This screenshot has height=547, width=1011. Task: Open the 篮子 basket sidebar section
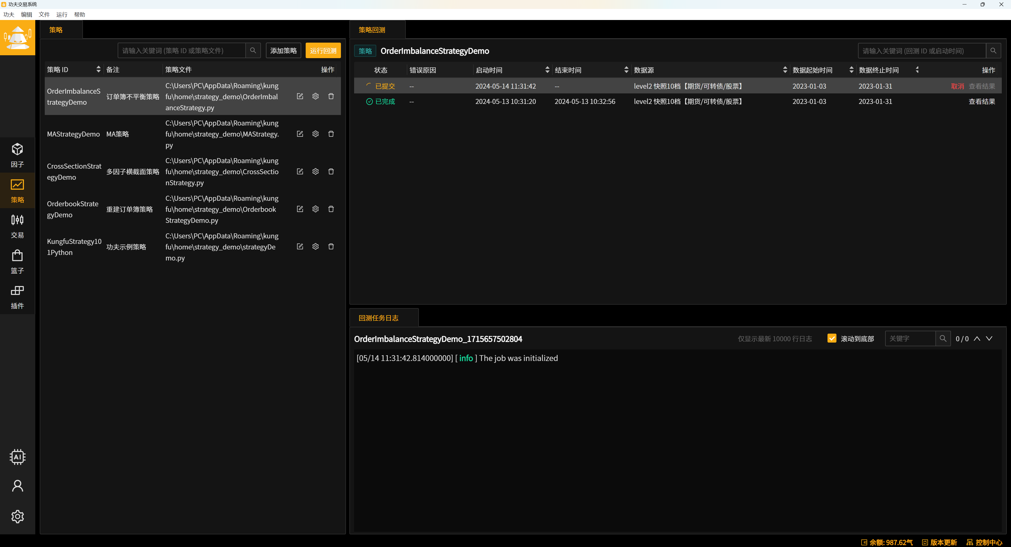click(x=17, y=262)
